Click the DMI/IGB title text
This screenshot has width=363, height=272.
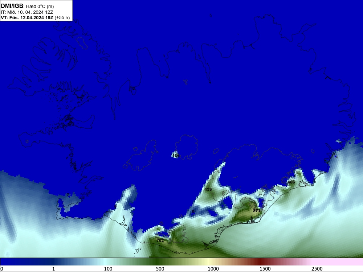(x=12, y=6)
